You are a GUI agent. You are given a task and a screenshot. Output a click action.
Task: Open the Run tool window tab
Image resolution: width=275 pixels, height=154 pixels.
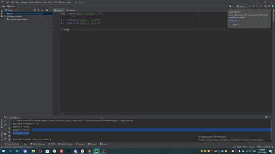click(24, 144)
